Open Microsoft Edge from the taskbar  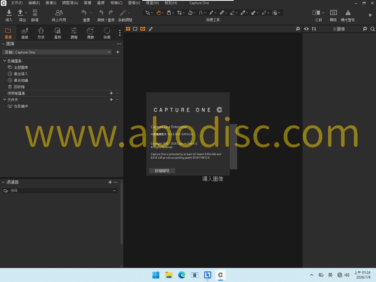click(x=182, y=275)
